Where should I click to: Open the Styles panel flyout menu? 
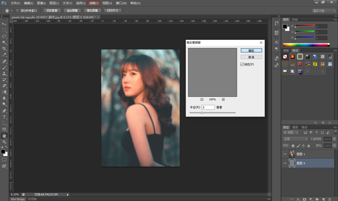335,50
